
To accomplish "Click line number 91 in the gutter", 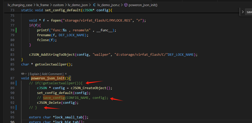I will pos(12,98).
